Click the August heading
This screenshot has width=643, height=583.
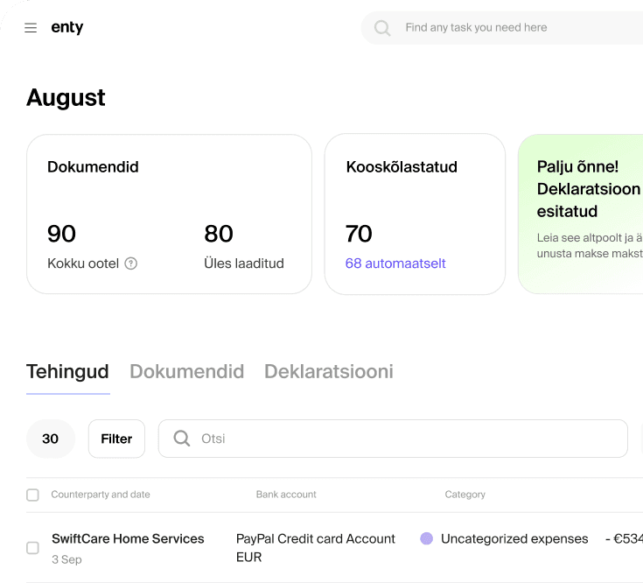point(66,98)
